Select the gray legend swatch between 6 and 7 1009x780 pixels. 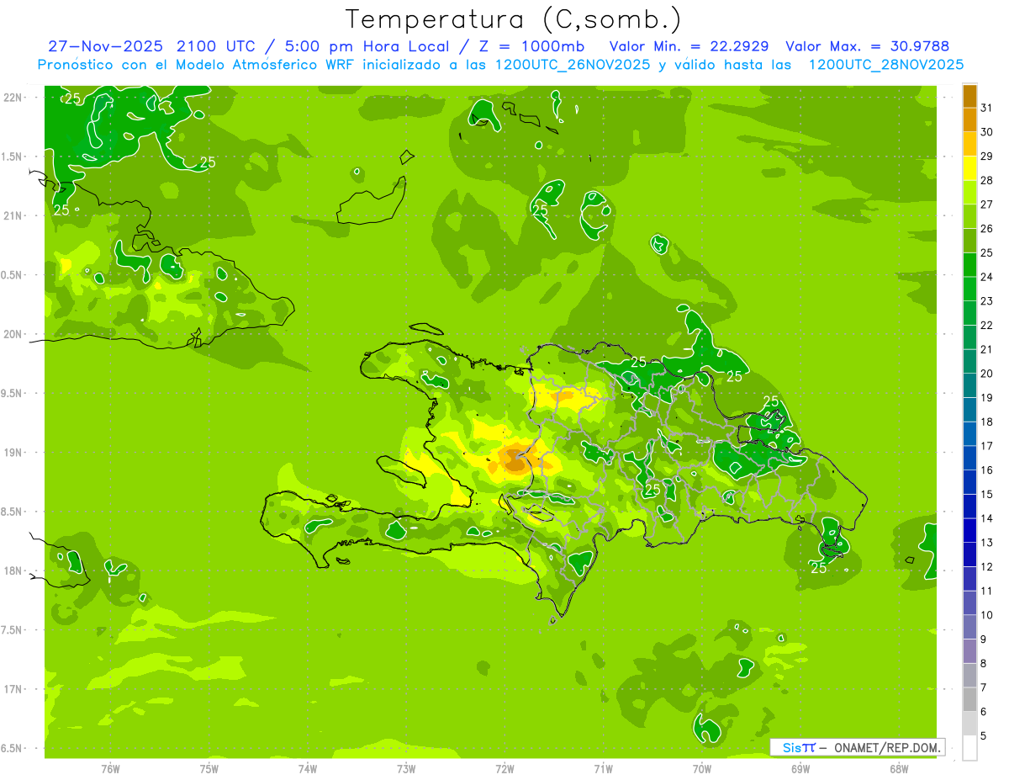[969, 699]
